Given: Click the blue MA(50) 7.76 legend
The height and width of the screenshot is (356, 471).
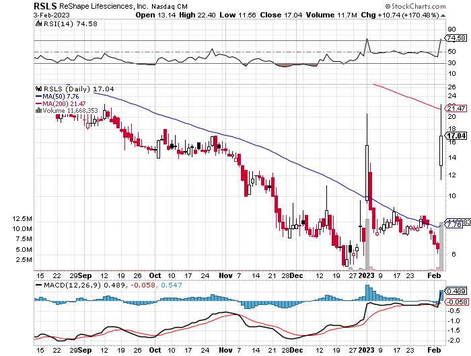Looking at the screenshot, I should pyautogui.click(x=57, y=97).
